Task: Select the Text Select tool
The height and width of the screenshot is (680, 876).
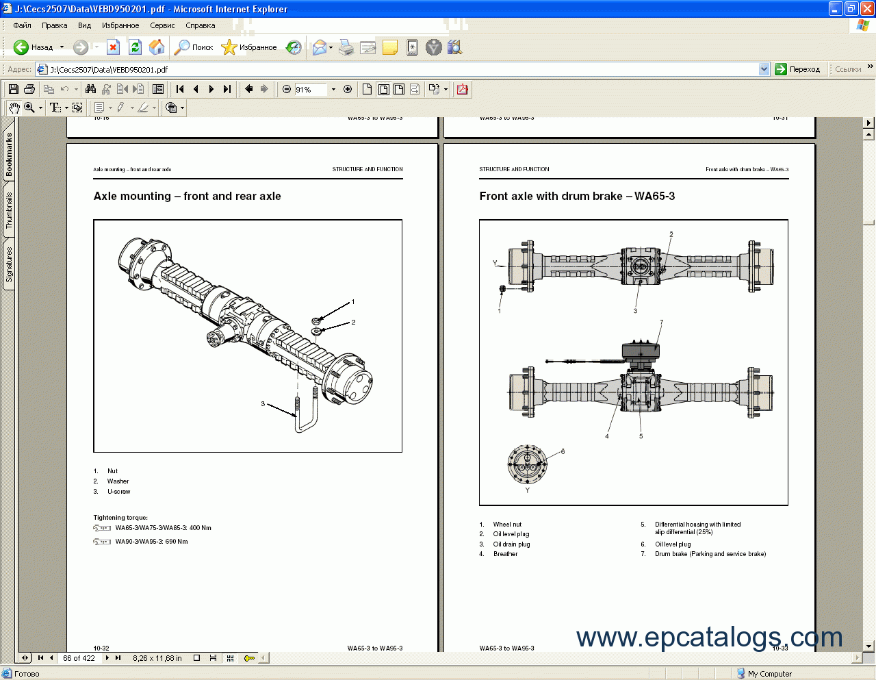Action: (x=55, y=108)
